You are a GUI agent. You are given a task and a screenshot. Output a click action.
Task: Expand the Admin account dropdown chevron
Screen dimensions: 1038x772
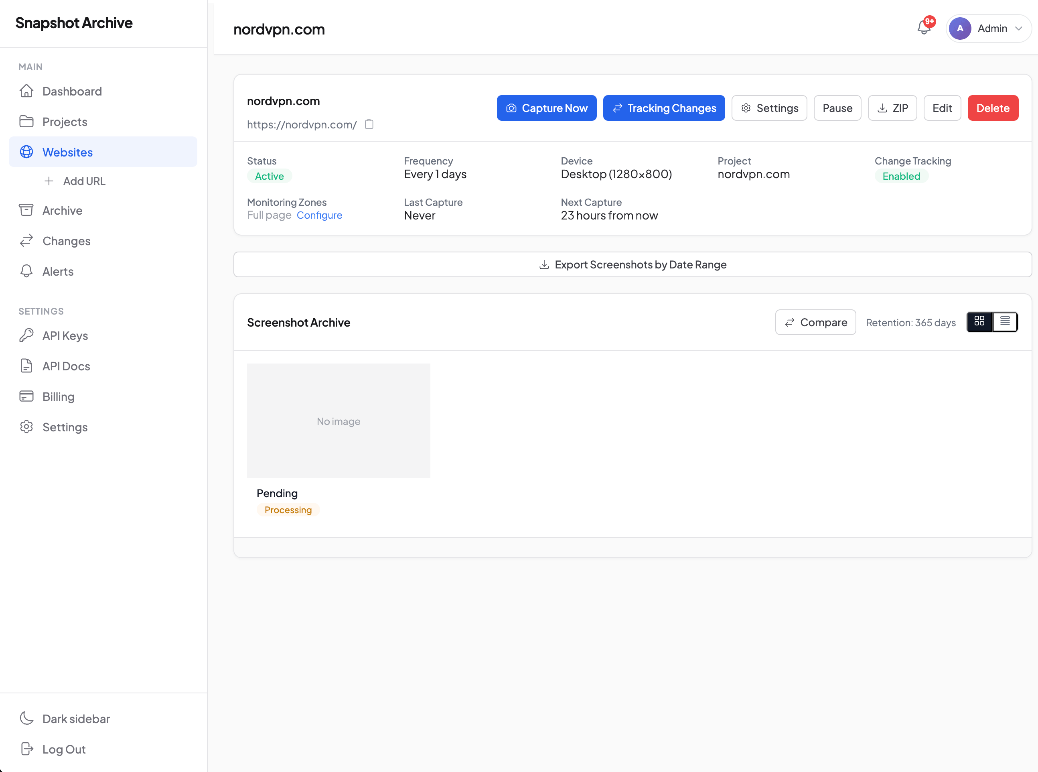click(1019, 28)
